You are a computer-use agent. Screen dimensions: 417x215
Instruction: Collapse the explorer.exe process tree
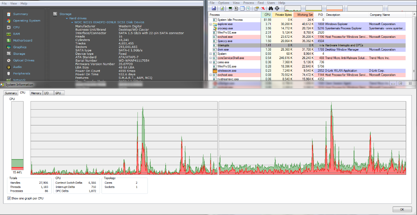211,24
